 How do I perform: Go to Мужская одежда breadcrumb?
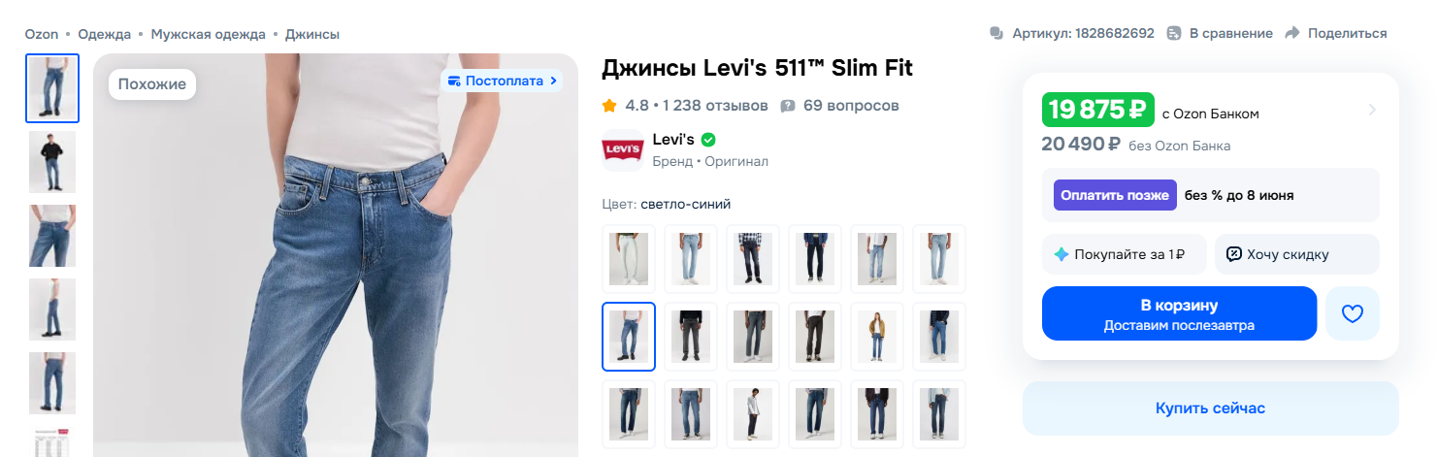(x=208, y=34)
